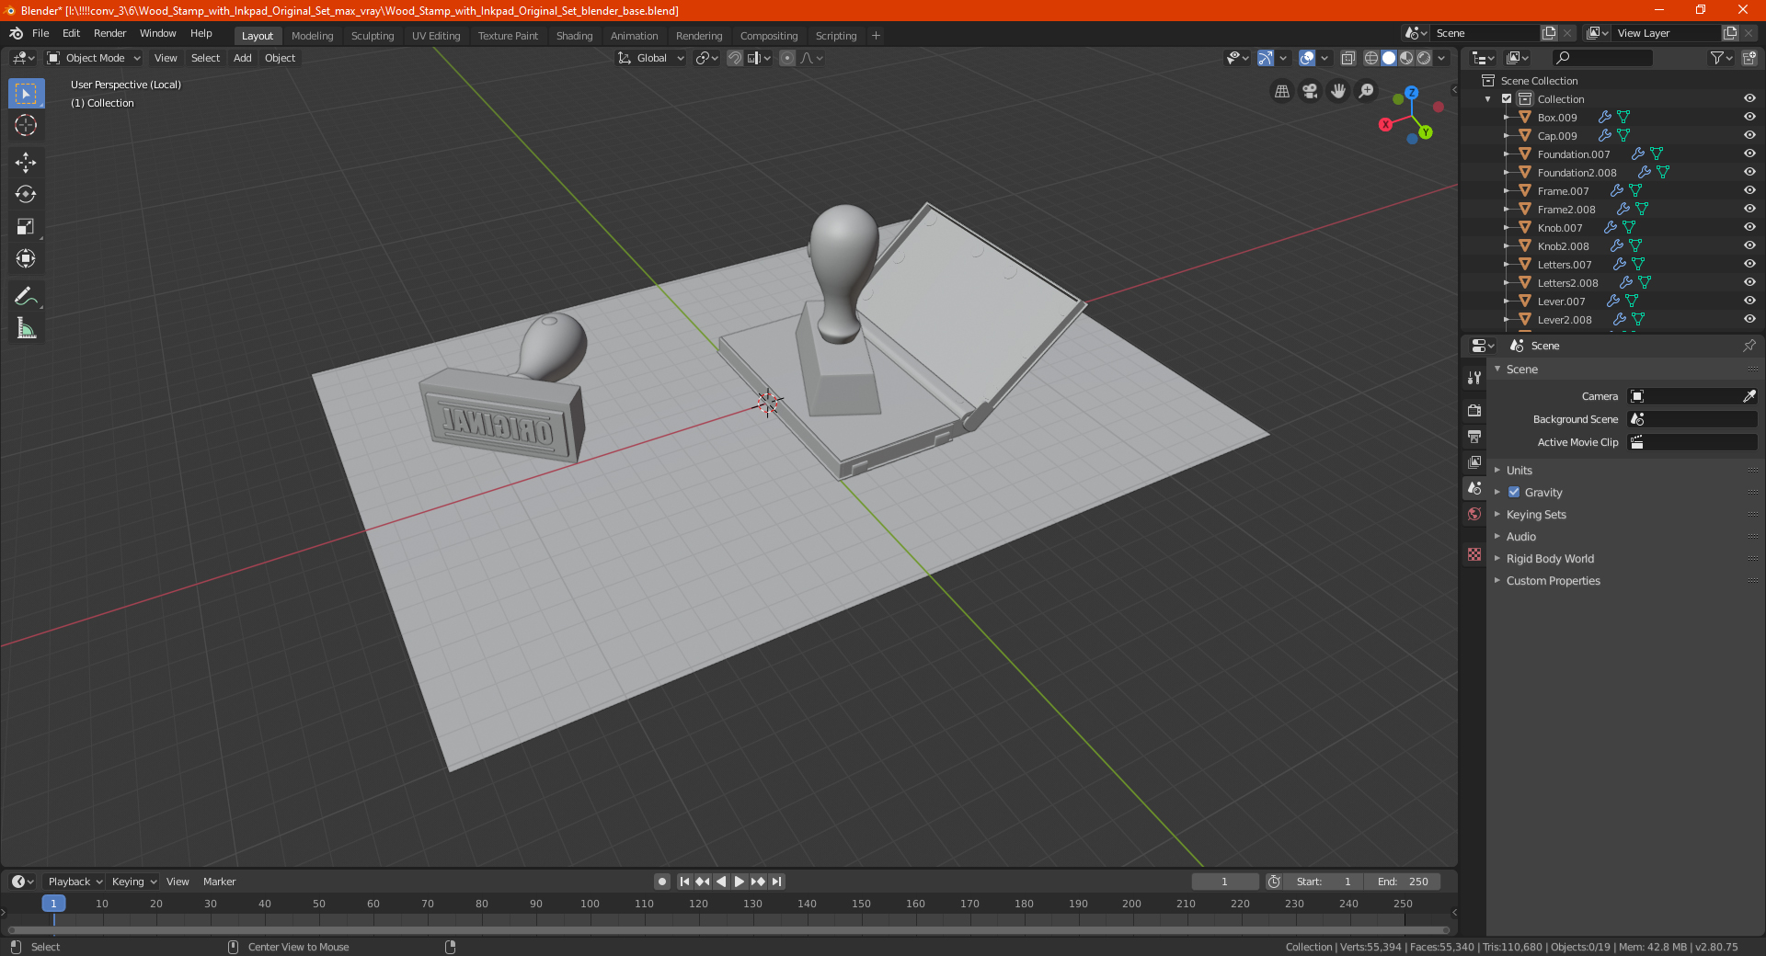This screenshot has width=1766, height=956.
Task: Select the Cursor tool in left toolbar
Action: point(26,126)
